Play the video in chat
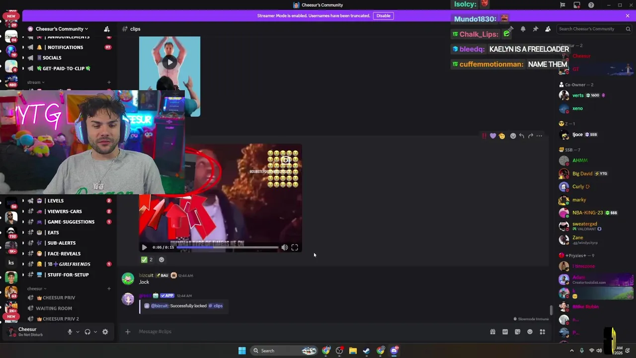 point(144,247)
